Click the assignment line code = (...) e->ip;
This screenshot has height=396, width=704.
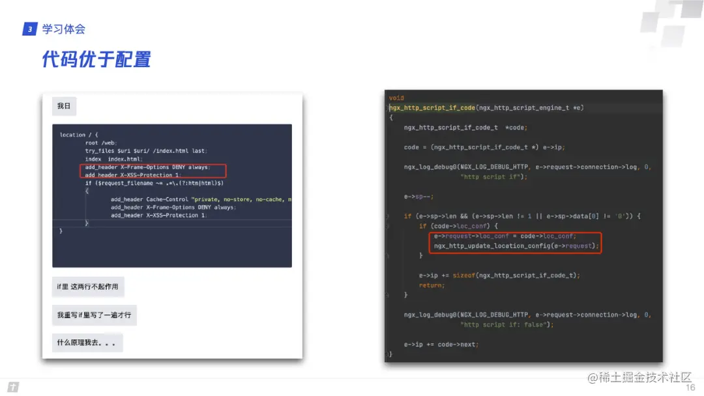[x=484, y=147]
